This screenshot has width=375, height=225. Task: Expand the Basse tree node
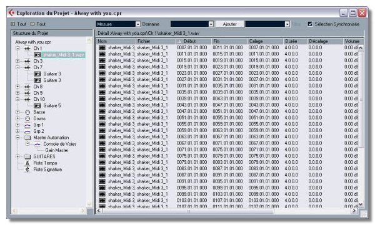17,112
